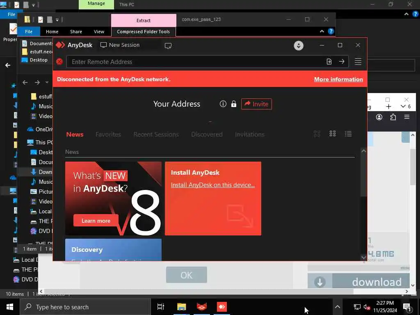Open the What's NEW in AnyDesk card
Viewport: 420px width, 315px height.
pos(113,199)
